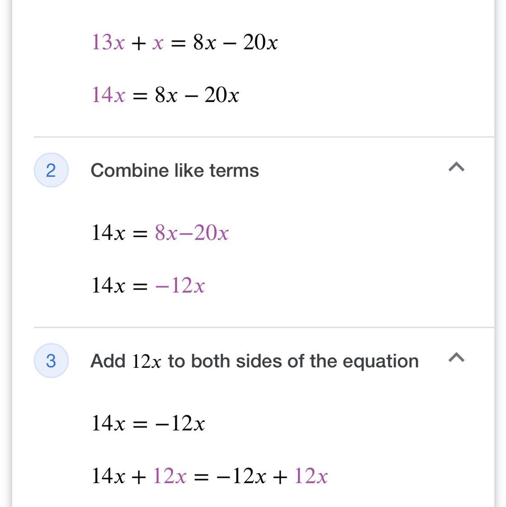The height and width of the screenshot is (507, 506).
Task: Click the black 14x term in last equation
Action: (x=108, y=476)
